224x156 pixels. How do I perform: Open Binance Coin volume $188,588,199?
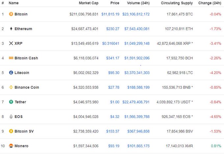coord(138,87)
